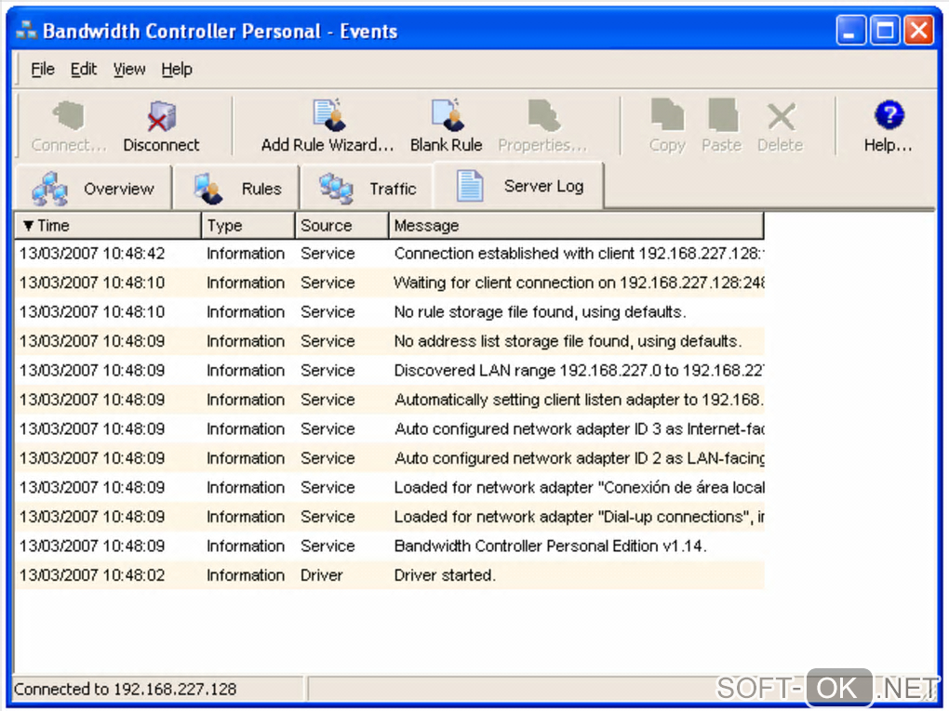Screen dimensions: 949x711
Task: Select the 'Dial-up connections' adapter row
Action: pyautogui.click(x=390, y=517)
